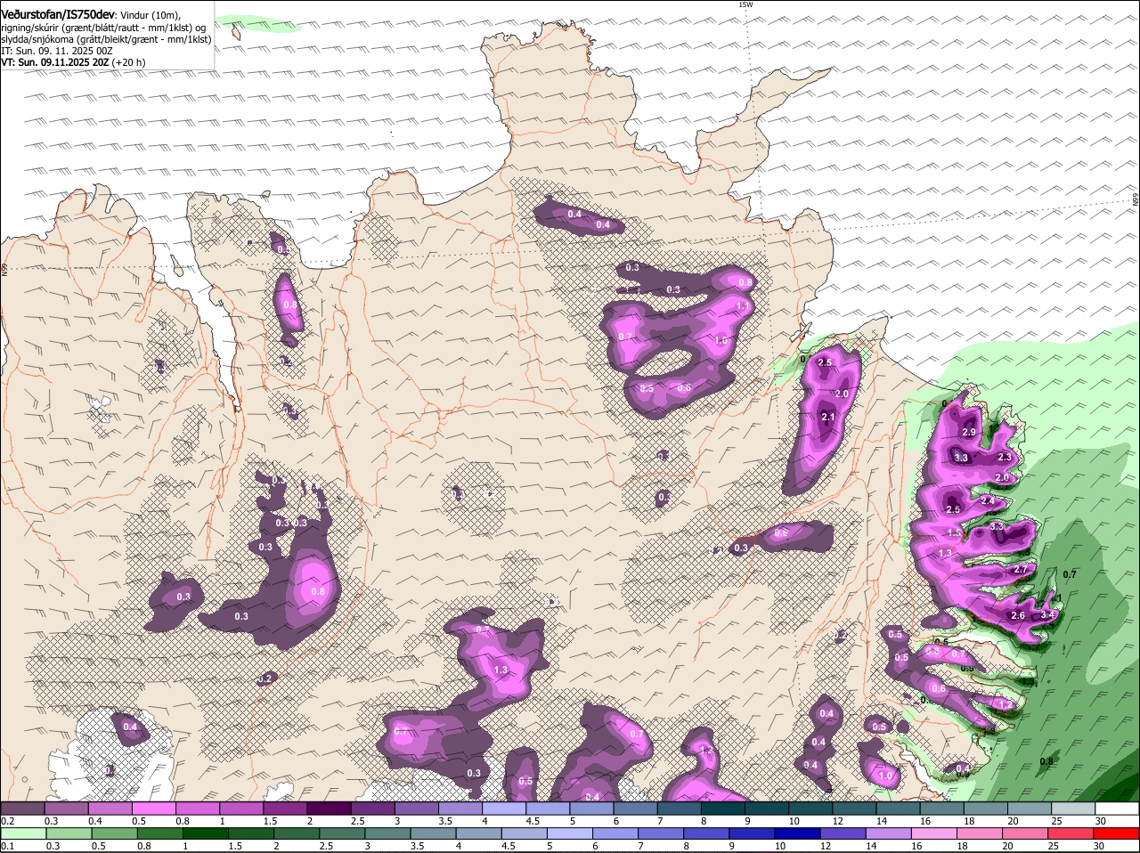The width and height of the screenshot is (1140, 853).
Task: Click the 'slydda/snjókoma (grátt/bleikt/grænt' legend line
Action: pyautogui.click(x=106, y=39)
